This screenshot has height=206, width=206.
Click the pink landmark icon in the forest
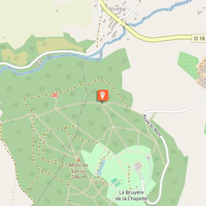(x=55, y=95)
